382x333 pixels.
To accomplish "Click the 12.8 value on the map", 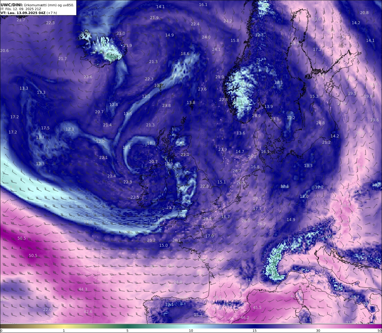I will pos(114,105).
